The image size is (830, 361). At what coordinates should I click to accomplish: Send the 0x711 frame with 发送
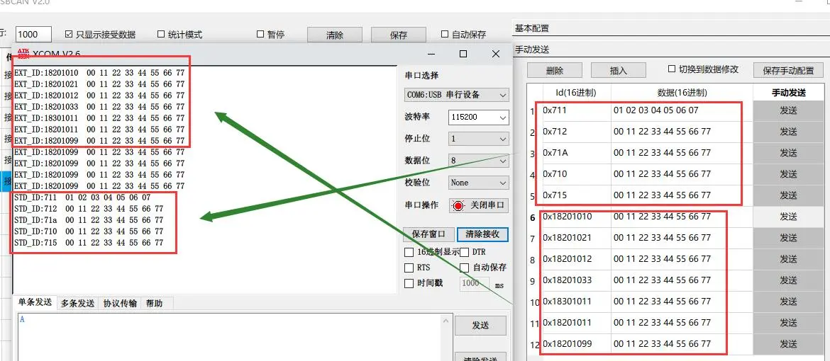pos(788,111)
